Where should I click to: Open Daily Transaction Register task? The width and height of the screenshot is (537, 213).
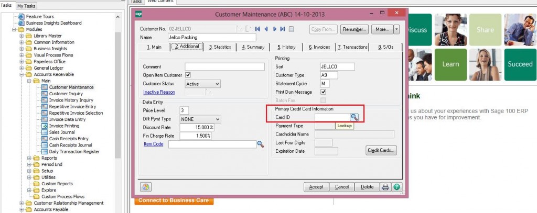[74, 151]
